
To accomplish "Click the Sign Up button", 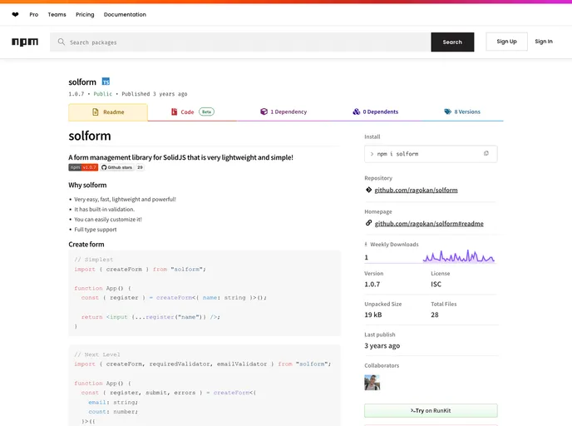I will (506, 42).
